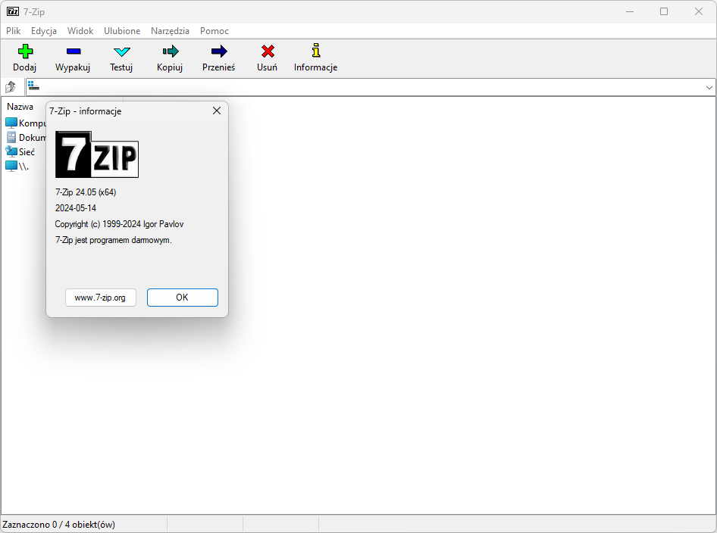717x533 pixels.
Task: Maximize the 7-Zip main window
Action: coord(664,11)
